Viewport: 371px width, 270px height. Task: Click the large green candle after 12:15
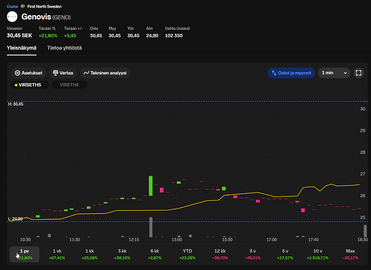[x=151, y=186]
